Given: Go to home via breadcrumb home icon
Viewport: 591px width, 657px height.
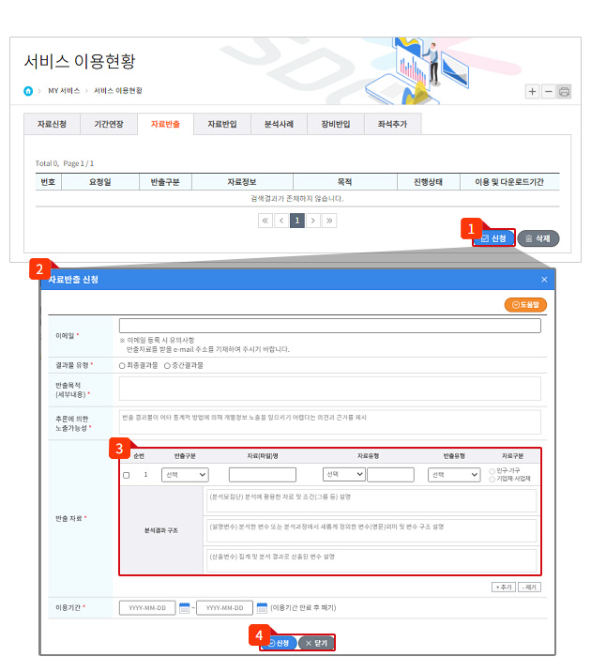Looking at the screenshot, I should pos(28,91).
